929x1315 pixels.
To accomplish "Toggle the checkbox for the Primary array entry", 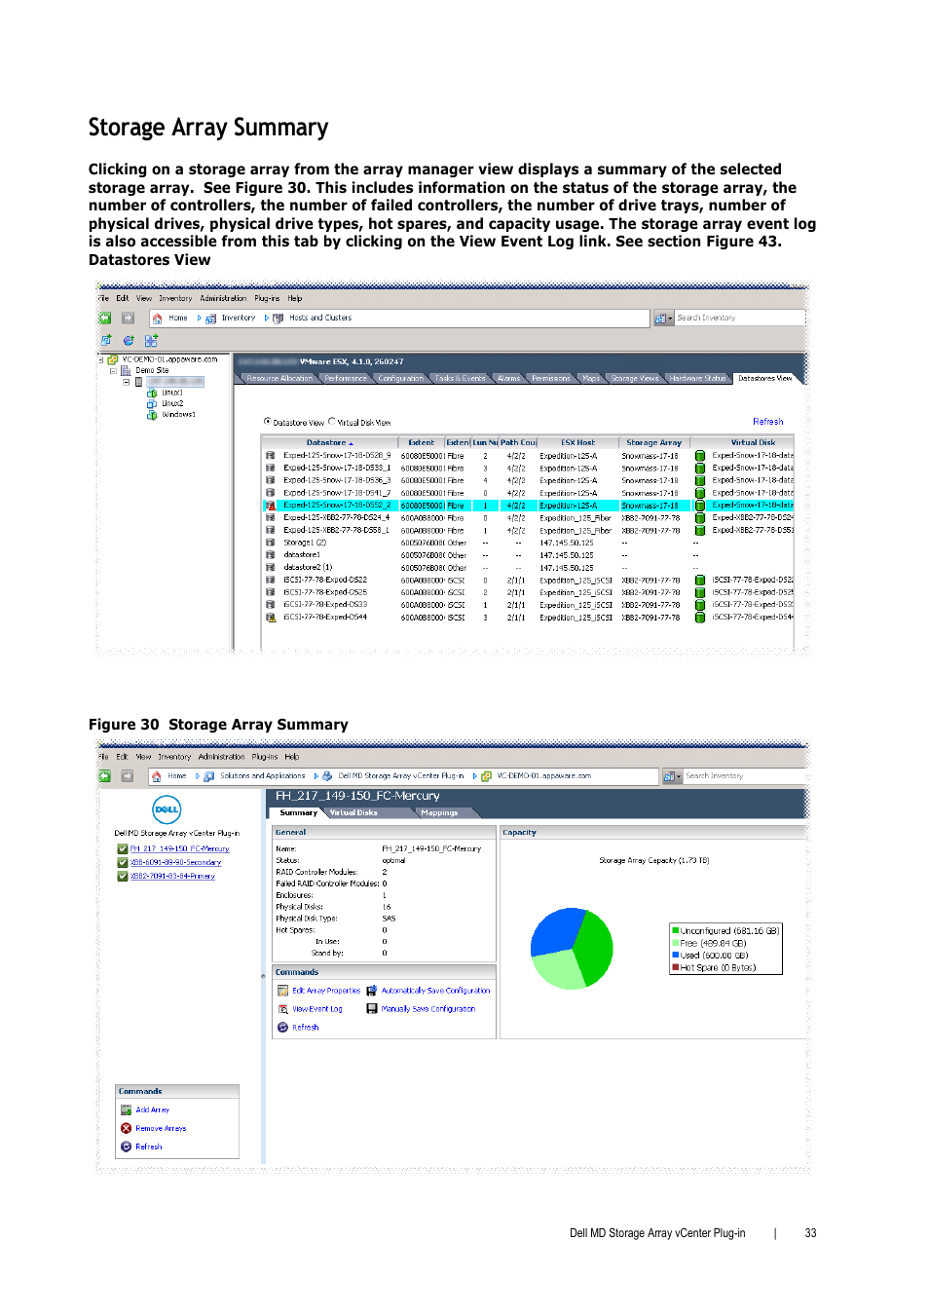I will coord(123,877).
